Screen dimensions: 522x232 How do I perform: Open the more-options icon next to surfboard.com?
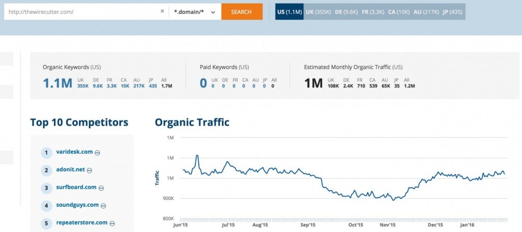point(101,188)
